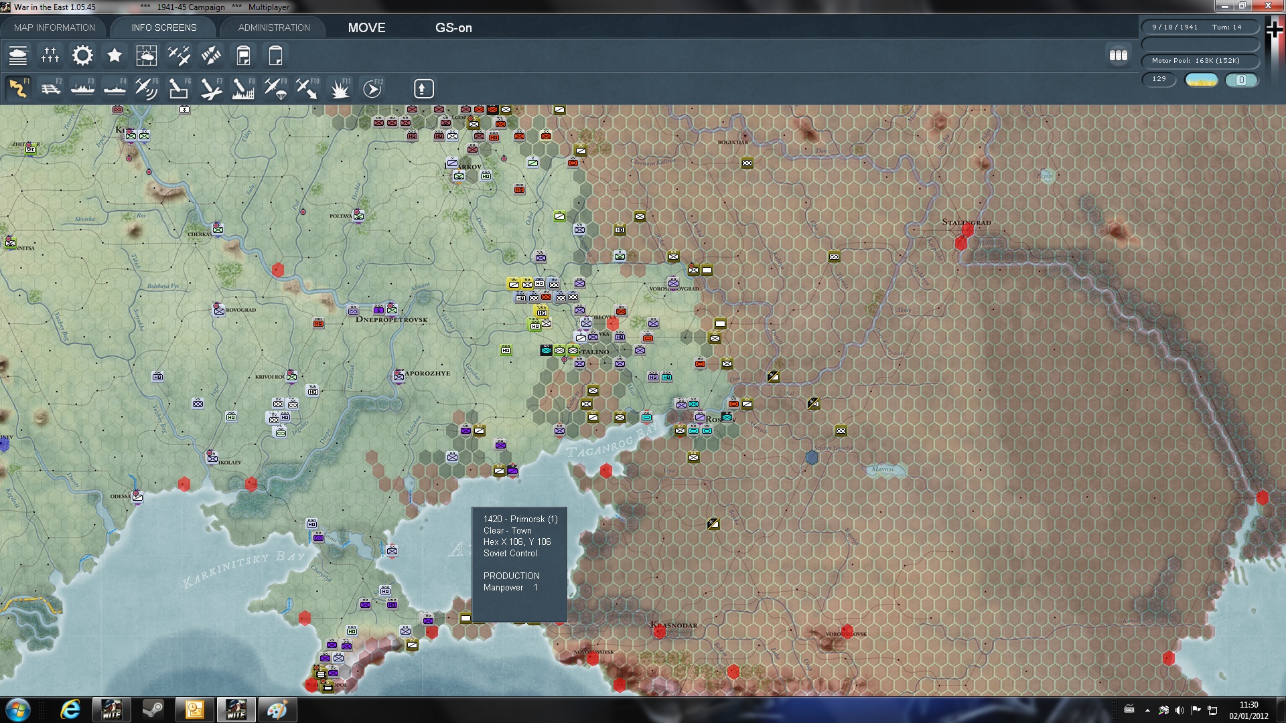Click the Motor Pool status field
Screen dimensions: 1286x723
coord(1200,61)
